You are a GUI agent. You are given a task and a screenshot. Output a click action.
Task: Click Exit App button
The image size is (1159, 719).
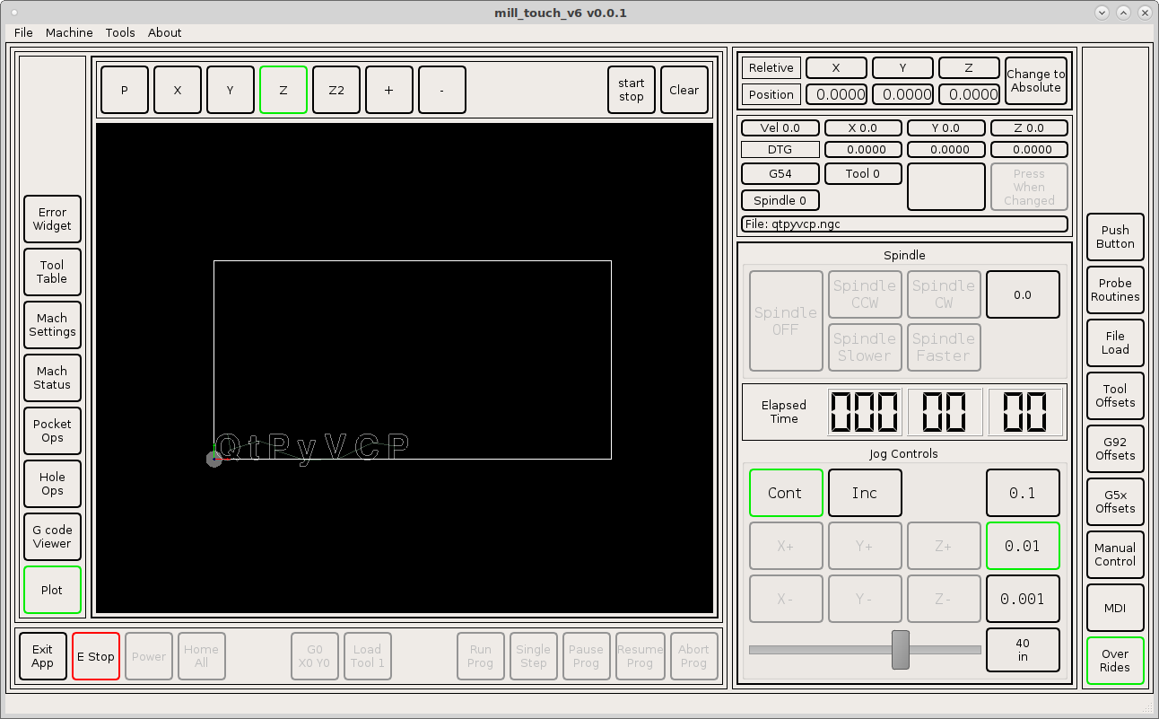pyautogui.click(x=43, y=656)
